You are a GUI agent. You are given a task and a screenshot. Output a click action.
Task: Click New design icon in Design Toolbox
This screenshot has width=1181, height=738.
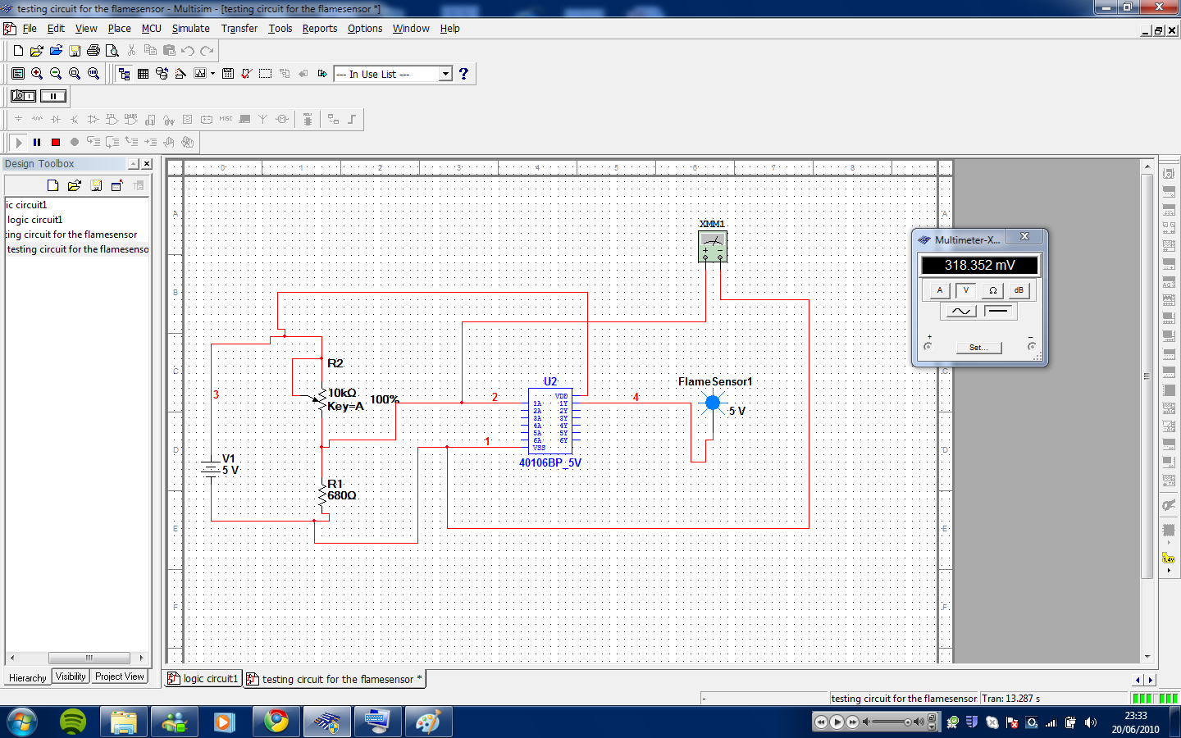coord(53,186)
